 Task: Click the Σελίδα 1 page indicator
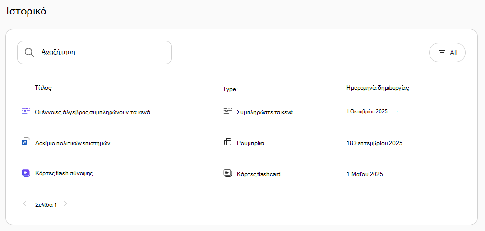46,204
